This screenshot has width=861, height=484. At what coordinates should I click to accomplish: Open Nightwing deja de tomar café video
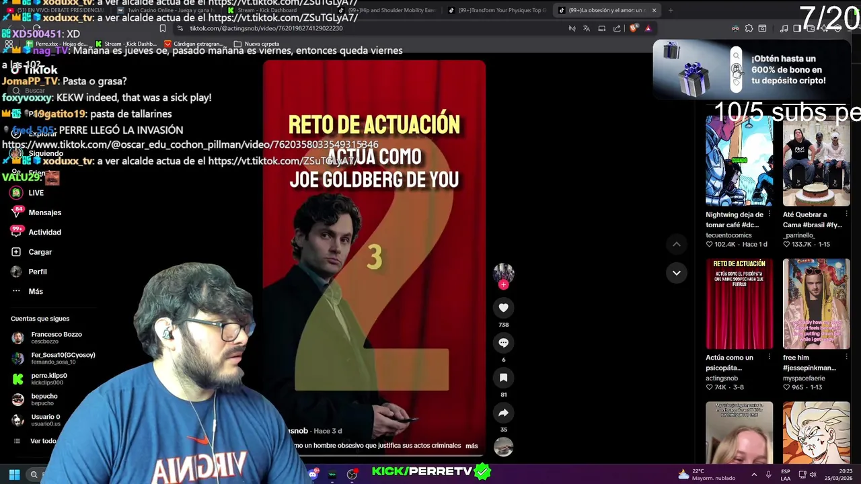[x=739, y=161]
